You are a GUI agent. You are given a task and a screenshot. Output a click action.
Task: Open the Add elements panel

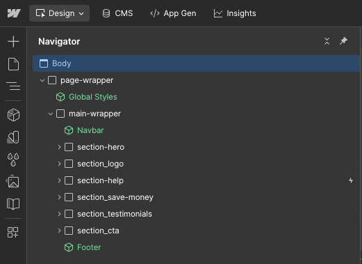pos(13,42)
